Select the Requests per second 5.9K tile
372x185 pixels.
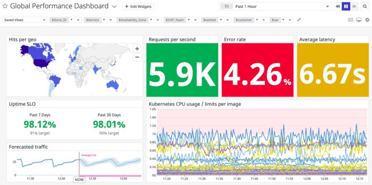182,70
